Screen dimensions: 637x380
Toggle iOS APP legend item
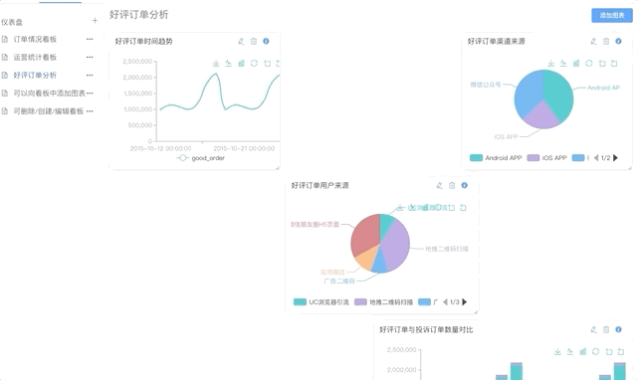[x=546, y=158]
